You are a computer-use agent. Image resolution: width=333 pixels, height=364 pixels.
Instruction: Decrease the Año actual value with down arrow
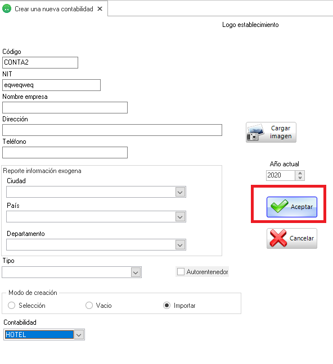(x=300, y=178)
